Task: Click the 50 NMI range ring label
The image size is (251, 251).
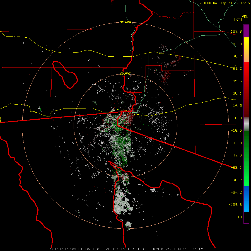Action: point(125,74)
